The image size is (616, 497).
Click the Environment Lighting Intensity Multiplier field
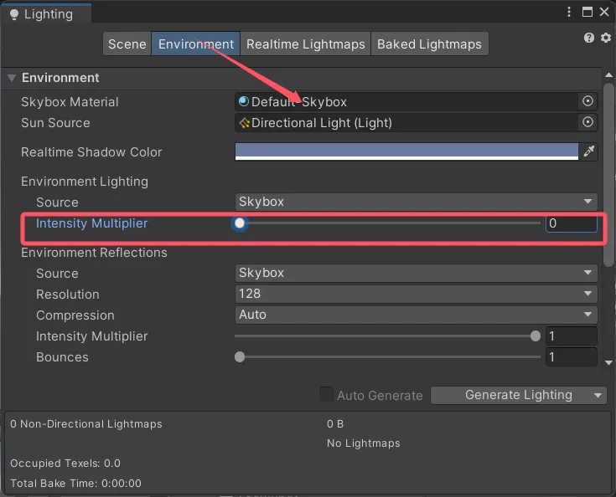(571, 223)
